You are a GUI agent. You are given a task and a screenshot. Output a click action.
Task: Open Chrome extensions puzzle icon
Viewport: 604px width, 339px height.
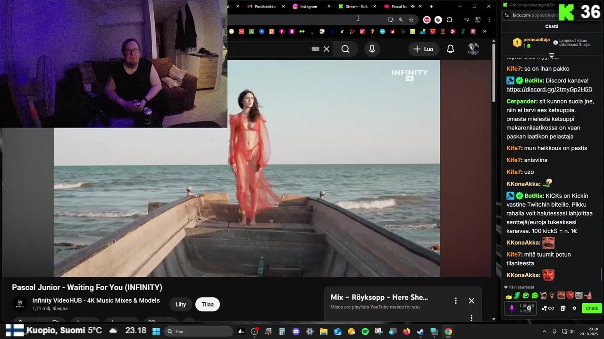pos(449,19)
